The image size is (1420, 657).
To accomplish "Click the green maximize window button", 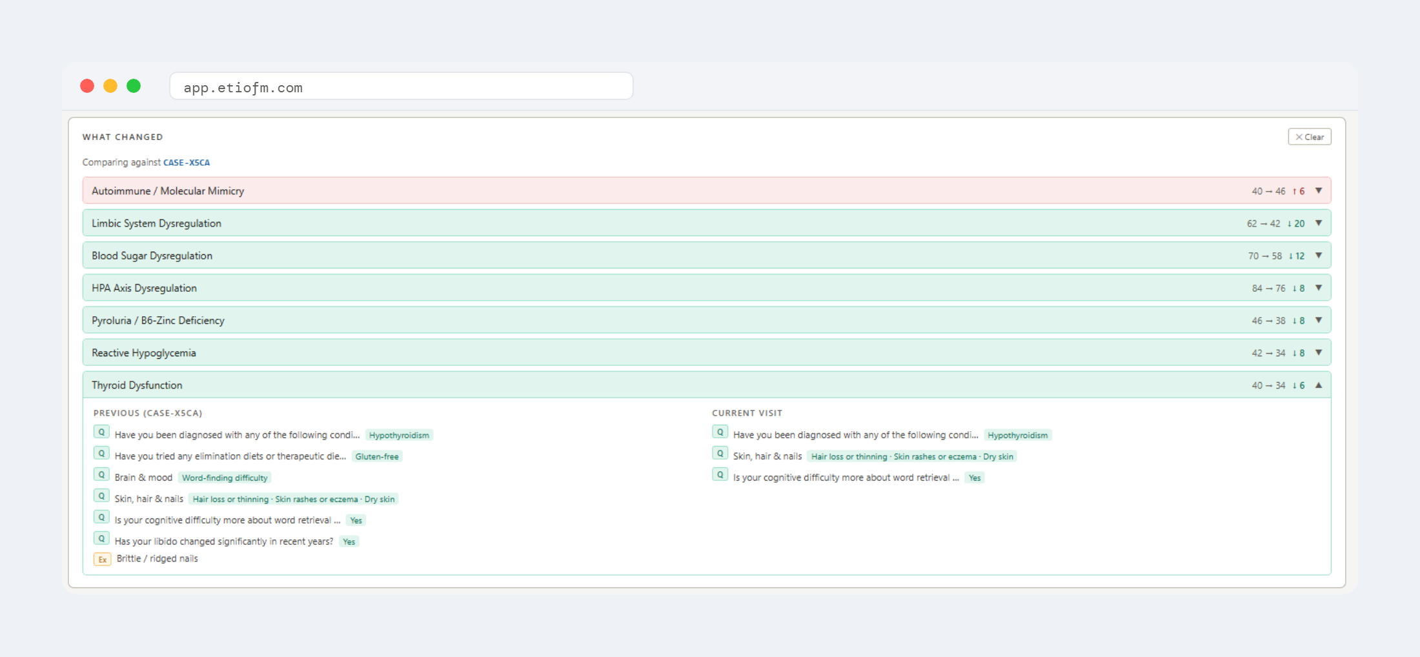I will point(134,86).
